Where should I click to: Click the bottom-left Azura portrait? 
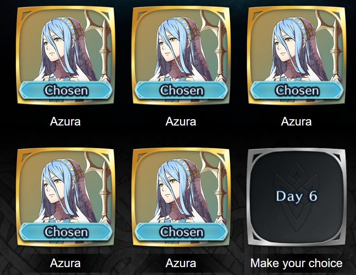[65, 197]
